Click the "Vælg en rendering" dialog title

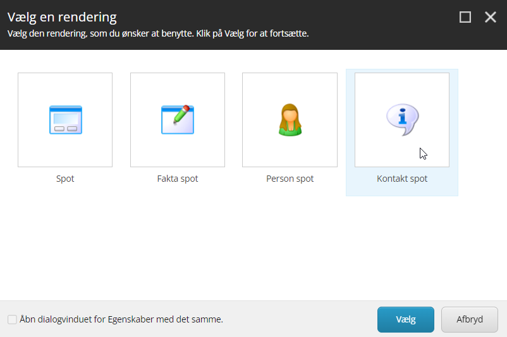click(x=62, y=17)
